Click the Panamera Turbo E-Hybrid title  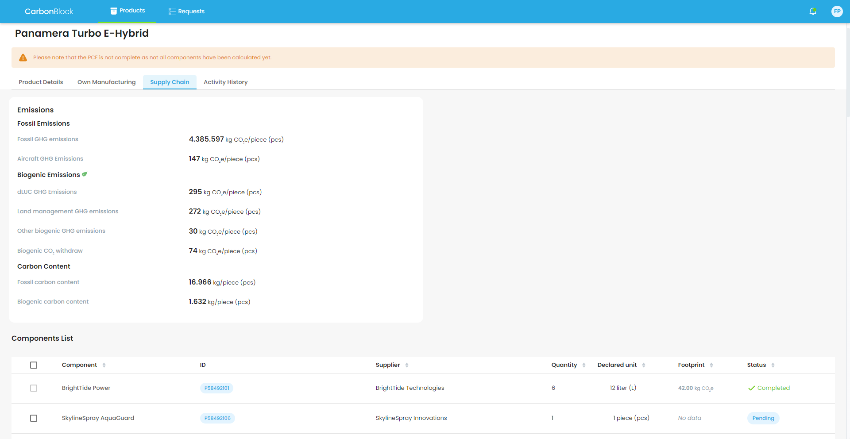click(82, 33)
